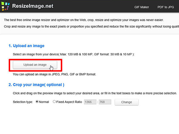Open the PDF to JPG page
179x134 pixels.
[166, 7]
